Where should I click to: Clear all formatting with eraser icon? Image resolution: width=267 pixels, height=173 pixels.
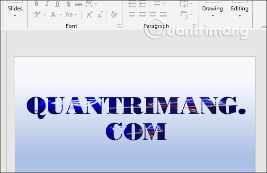[114, 15]
